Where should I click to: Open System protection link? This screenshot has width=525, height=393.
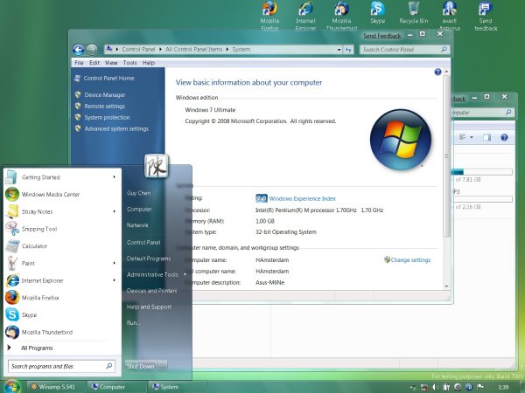pos(107,118)
